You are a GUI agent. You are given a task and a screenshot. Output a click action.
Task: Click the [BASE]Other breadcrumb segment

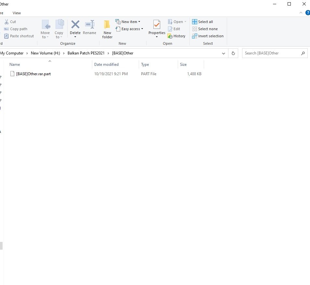click(123, 53)
